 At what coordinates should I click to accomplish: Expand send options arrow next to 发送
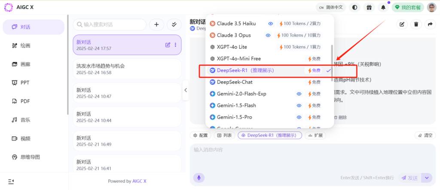click(x=427, y=178)
